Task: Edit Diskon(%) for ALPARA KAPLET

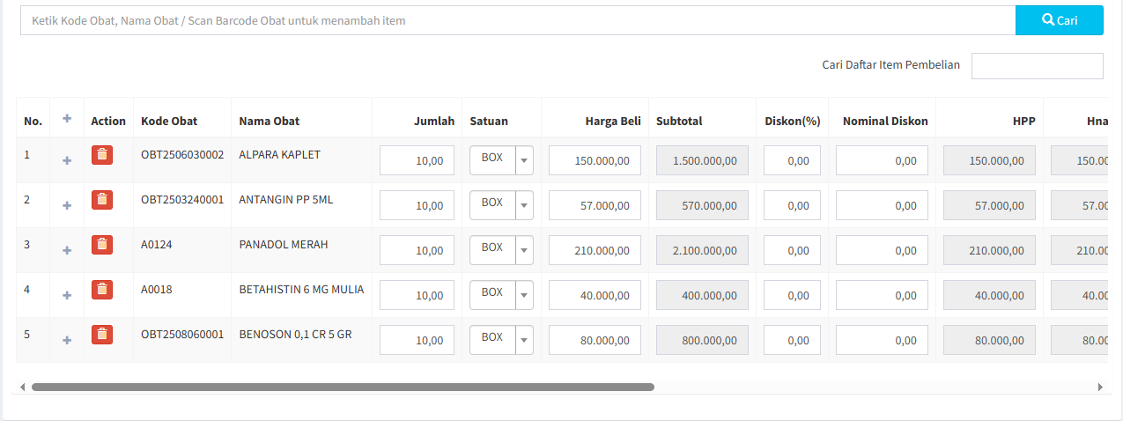Action: pyautogui.click(x=792, y=160)
